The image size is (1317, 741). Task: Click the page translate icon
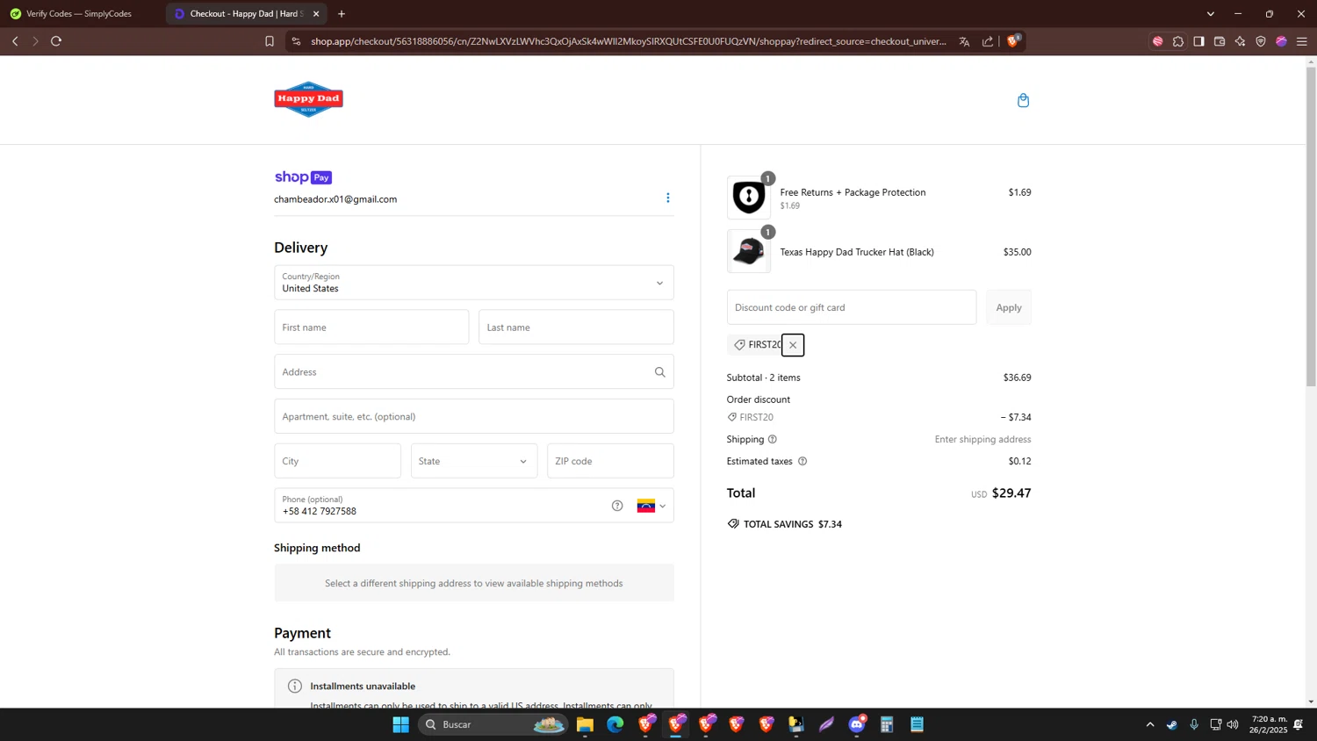964,41
